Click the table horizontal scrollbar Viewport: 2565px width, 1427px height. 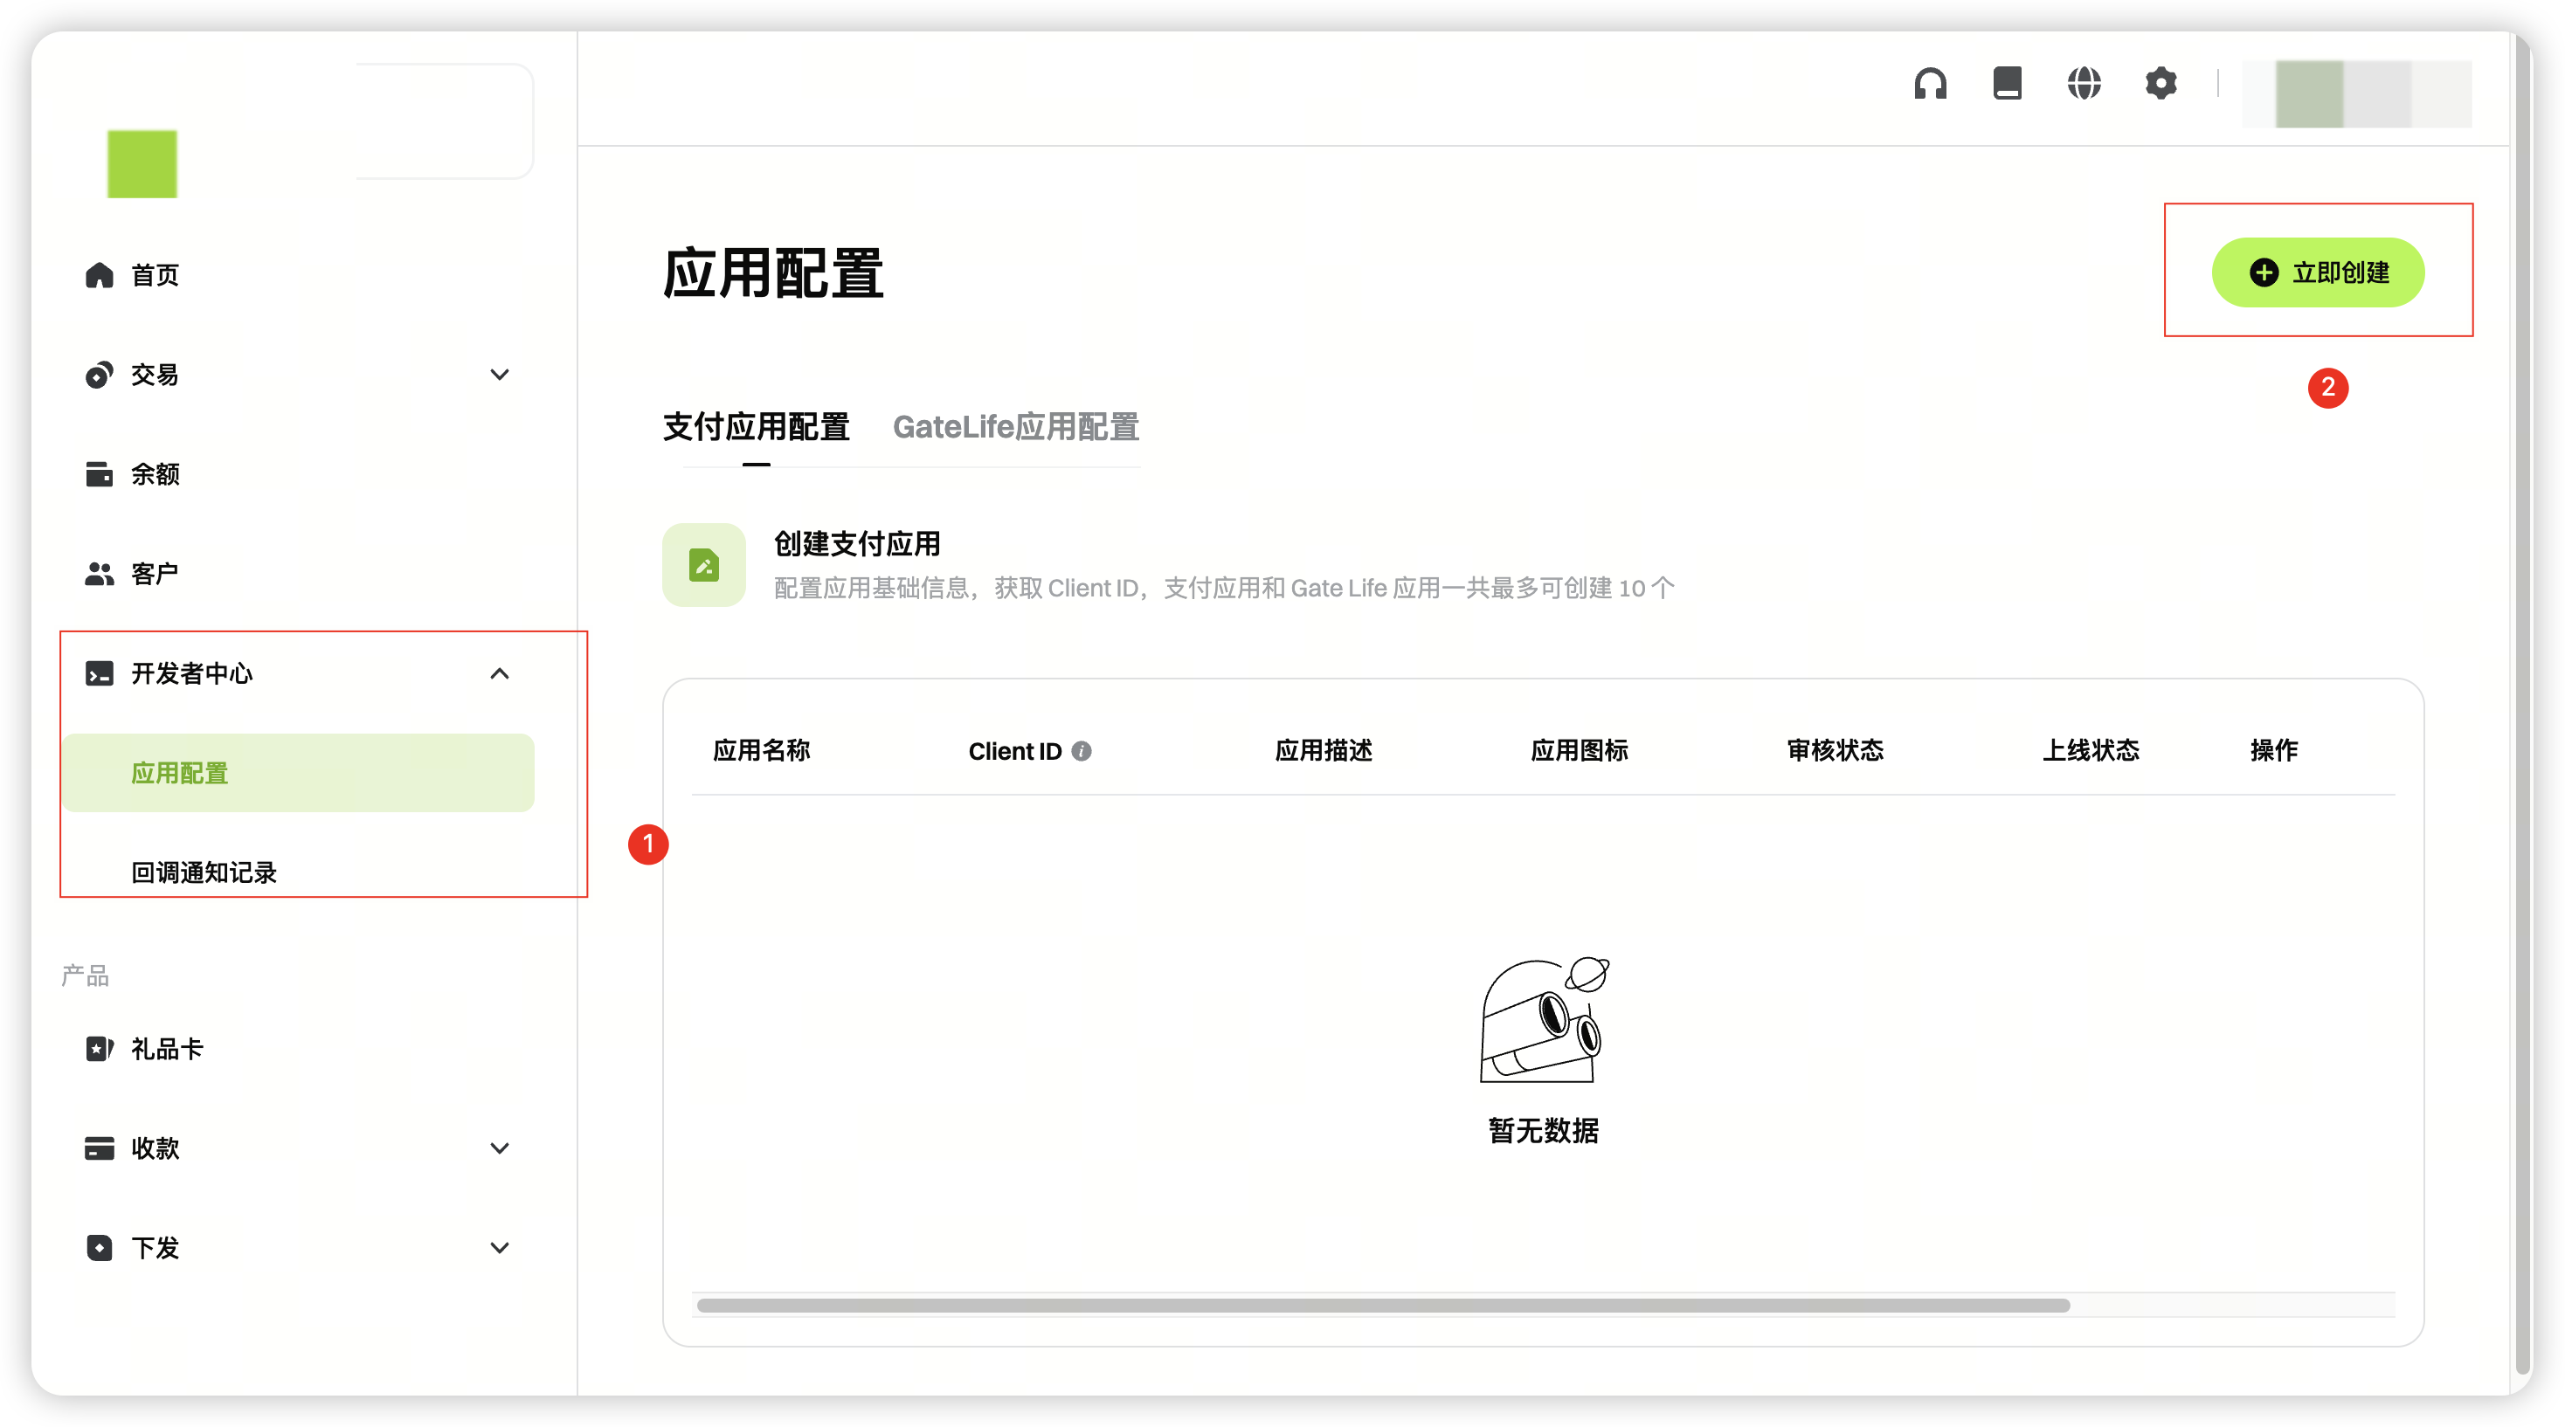pyautogui.click(x=1384, y=1306)
